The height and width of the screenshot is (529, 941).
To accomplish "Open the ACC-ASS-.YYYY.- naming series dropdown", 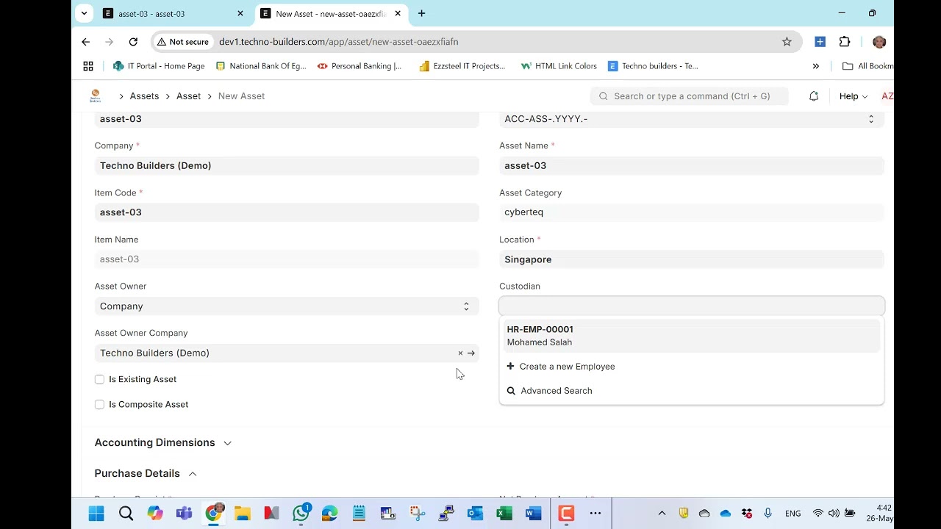I will point(692,119).
